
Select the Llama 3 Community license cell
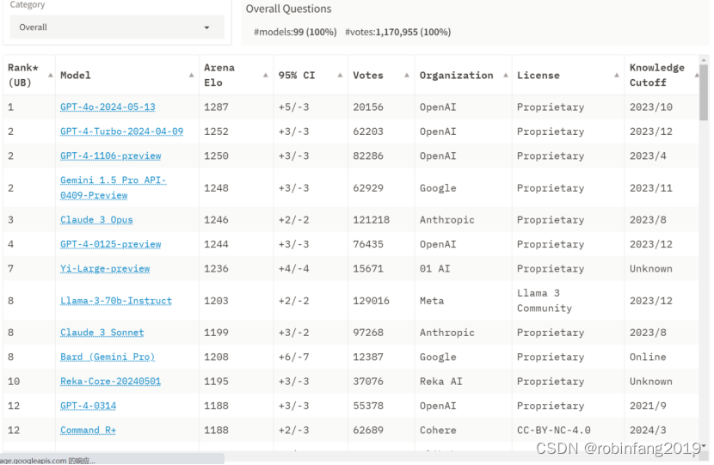[545, 301]
